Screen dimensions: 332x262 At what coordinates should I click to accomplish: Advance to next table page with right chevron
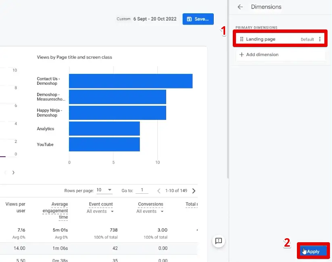(x=194, y=191)
